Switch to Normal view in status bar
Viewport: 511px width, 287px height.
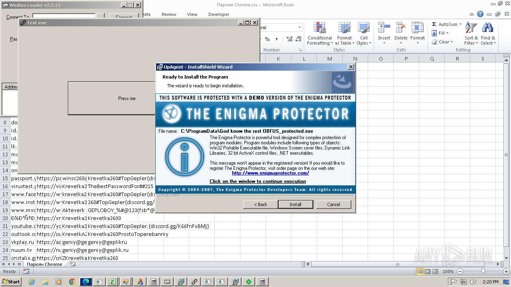pyautogui.click(x=420, y=271)
